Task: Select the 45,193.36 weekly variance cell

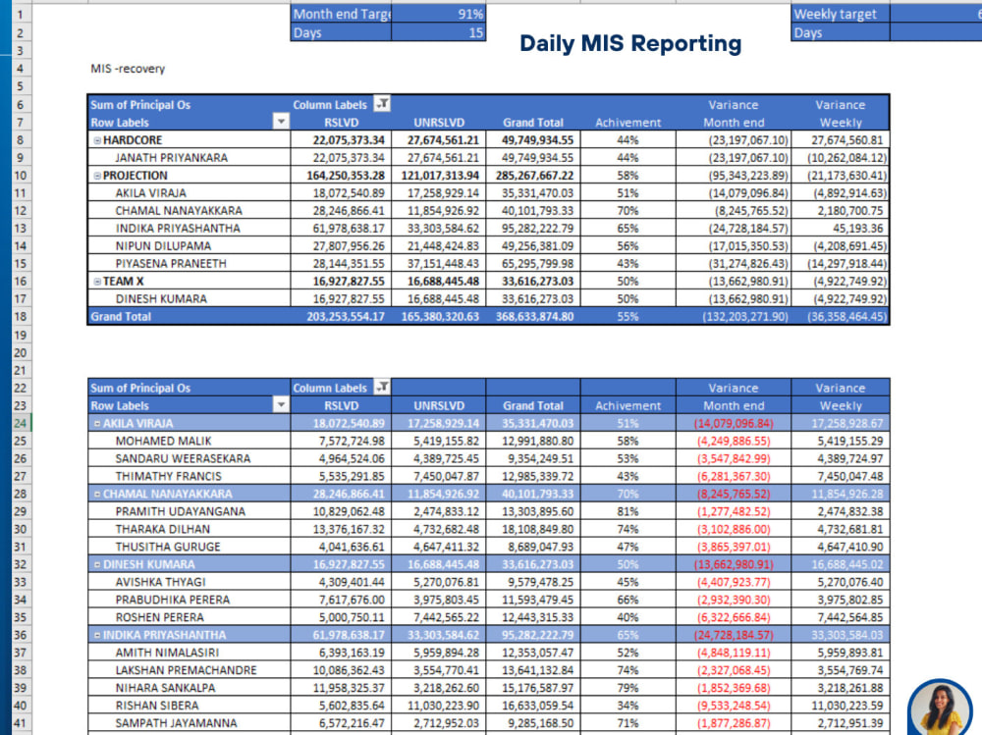Action: (x=841, y=229)
